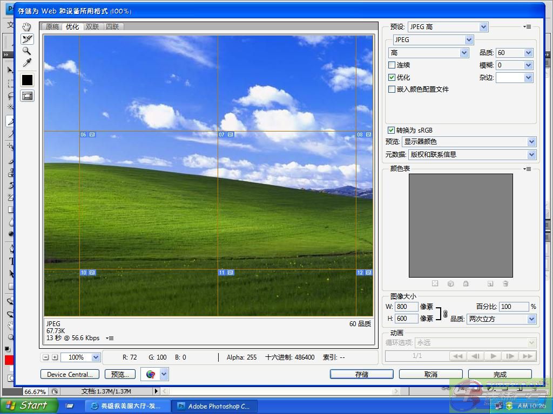Click the animation first frame button
Viewport: 553px width, 414px height.
pyautogui.click(x=458, y=356)
